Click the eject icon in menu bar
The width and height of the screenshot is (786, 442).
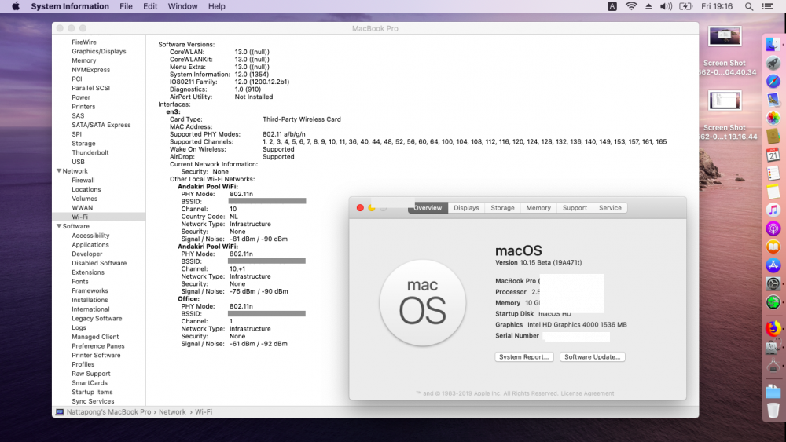click(x=648, y=6)
